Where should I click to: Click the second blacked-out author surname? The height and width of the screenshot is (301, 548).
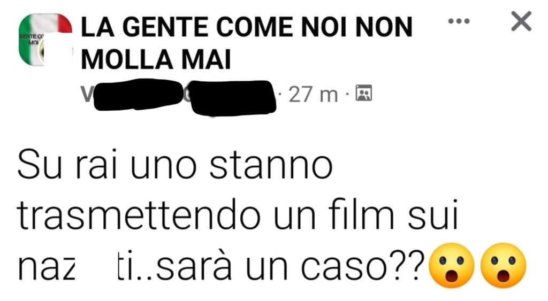[232, 97]
